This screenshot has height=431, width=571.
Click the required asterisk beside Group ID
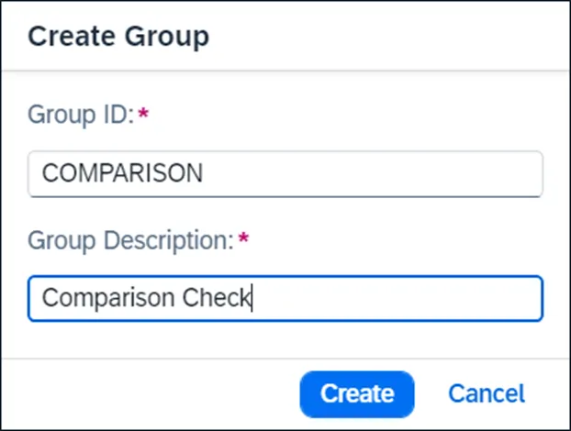click(x=142, y=115)
